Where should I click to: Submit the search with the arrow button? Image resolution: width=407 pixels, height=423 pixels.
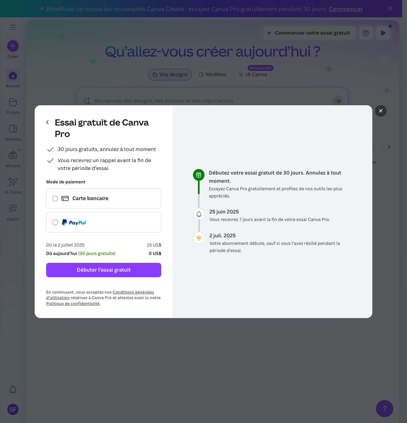(x=338, y=101)
